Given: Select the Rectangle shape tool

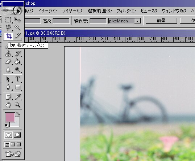Looking at the screenshot, I should pyautogui.click(x=18, y=87).
